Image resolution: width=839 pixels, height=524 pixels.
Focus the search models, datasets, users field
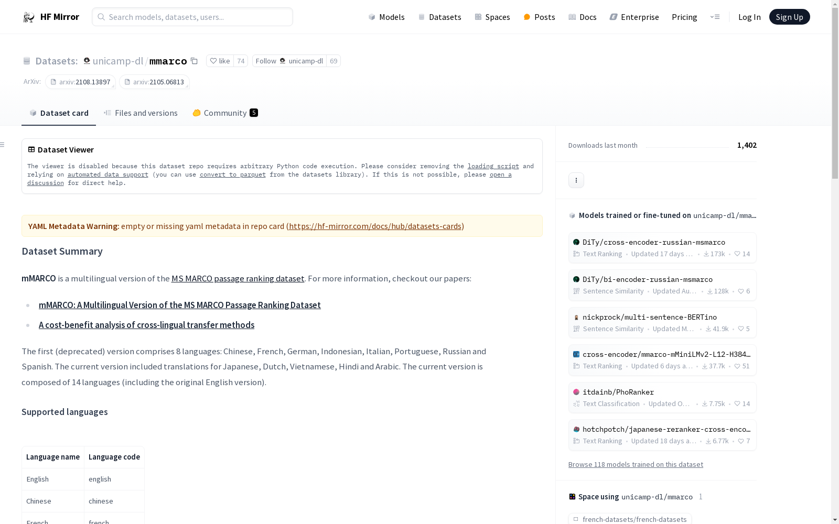(x=192, y=17)
